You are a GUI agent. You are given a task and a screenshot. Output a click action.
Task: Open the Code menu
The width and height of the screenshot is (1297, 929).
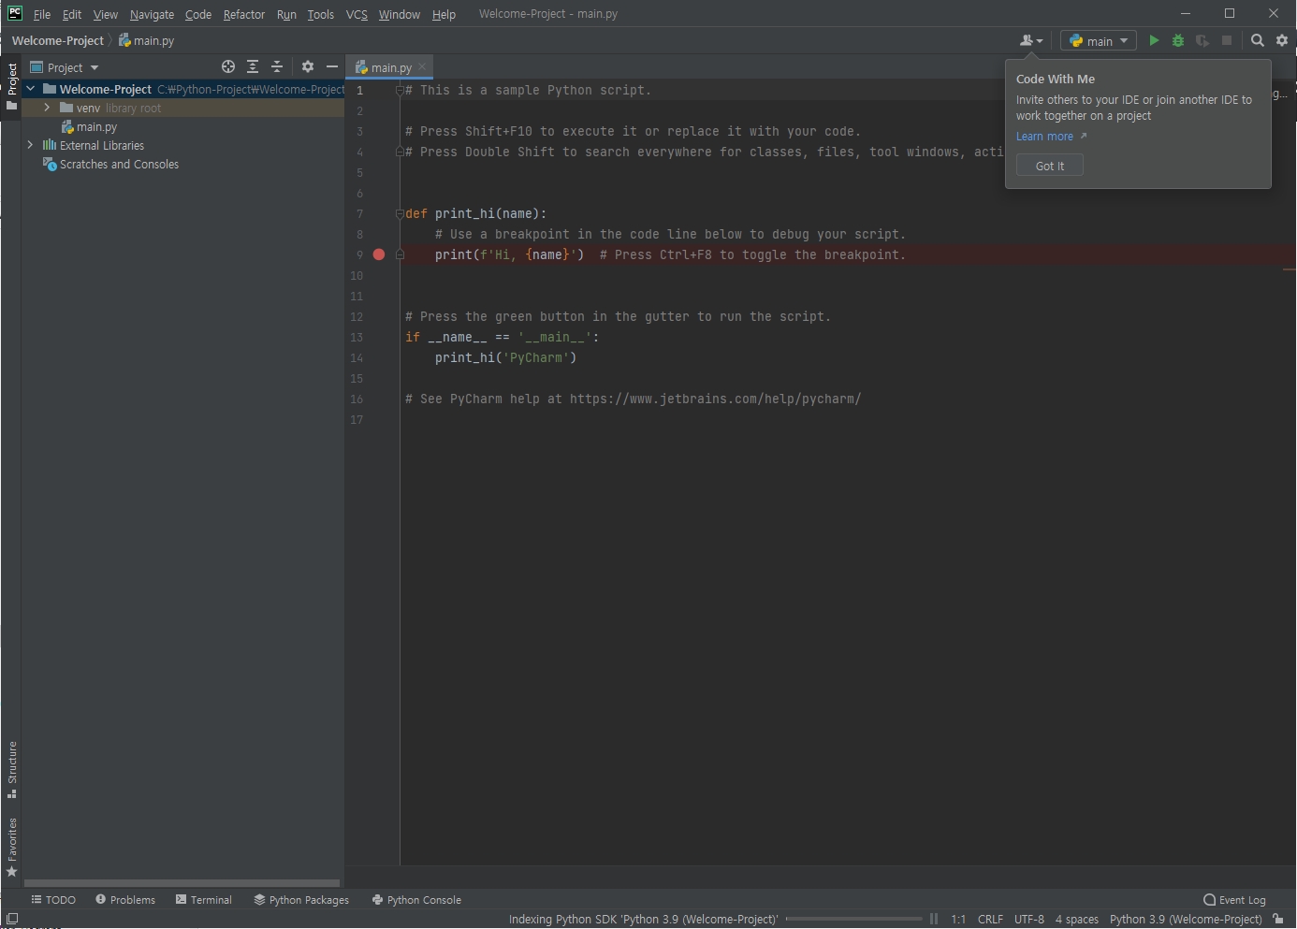pyautogui.click(x=198, y=14)
